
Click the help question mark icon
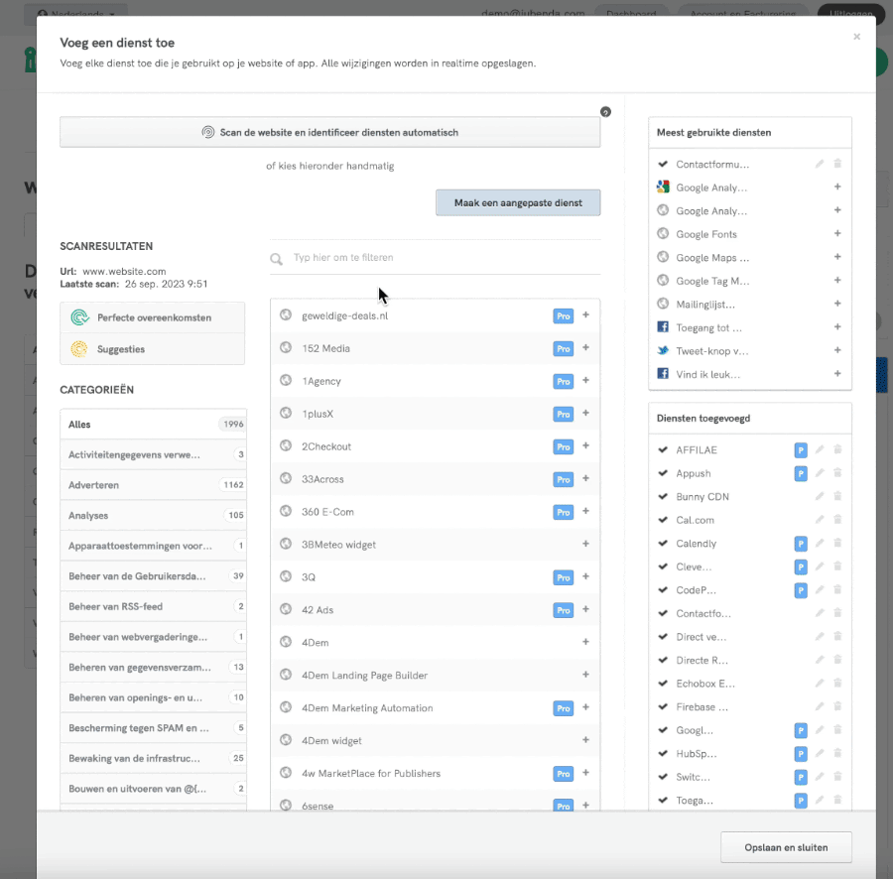(x=605, y=112)
